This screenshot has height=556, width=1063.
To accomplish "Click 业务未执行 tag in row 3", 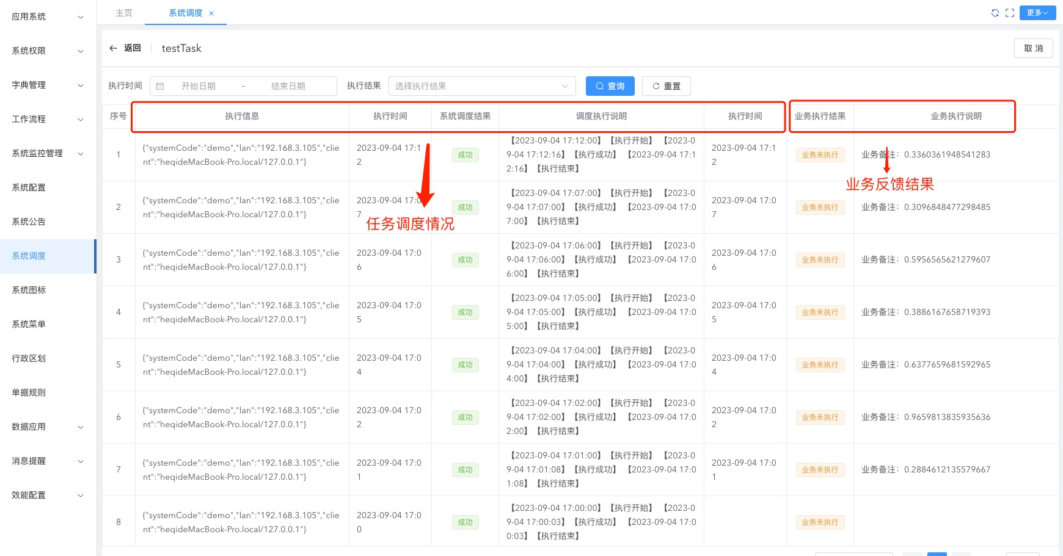I will [820, 260].
